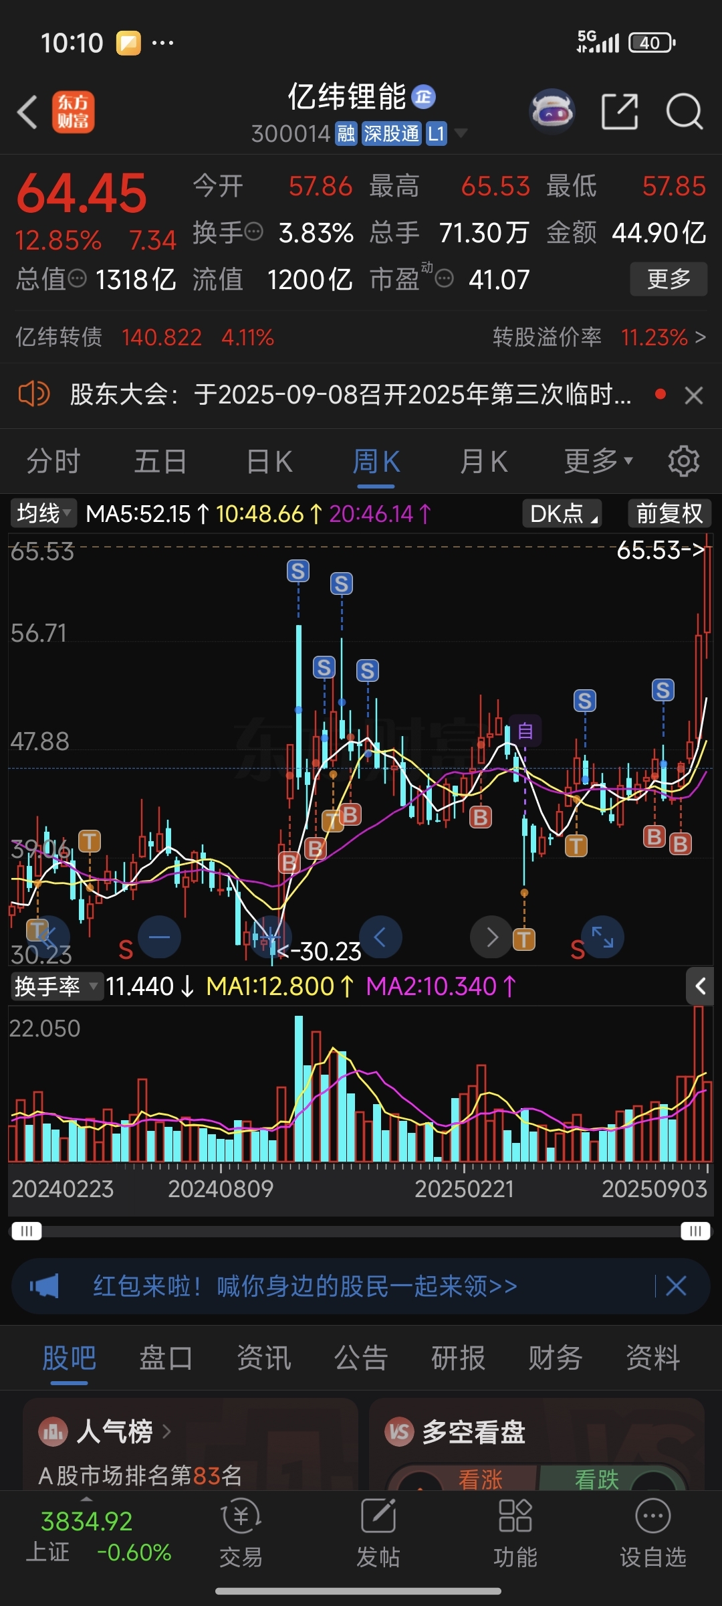Open the 均线 indicator dropdown
The width and height of the screenshot is (722, 1606).
43,514
